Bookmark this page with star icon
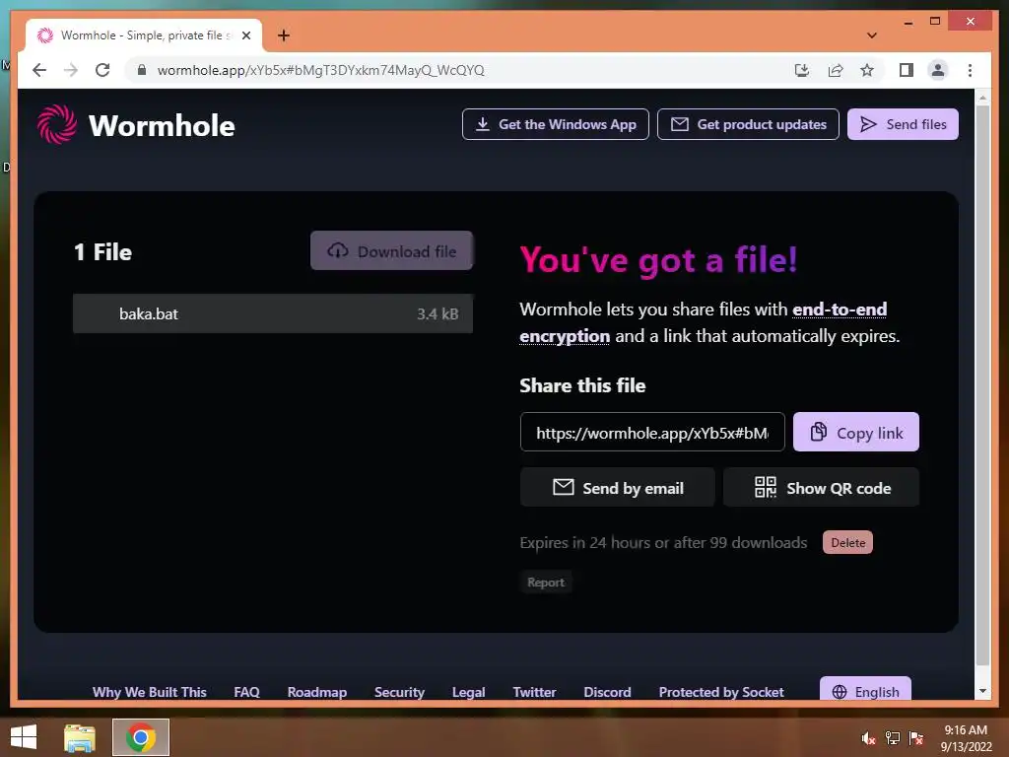 point(867,70)
